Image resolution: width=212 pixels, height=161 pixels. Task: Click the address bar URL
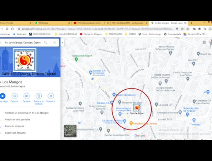[97, 29]
